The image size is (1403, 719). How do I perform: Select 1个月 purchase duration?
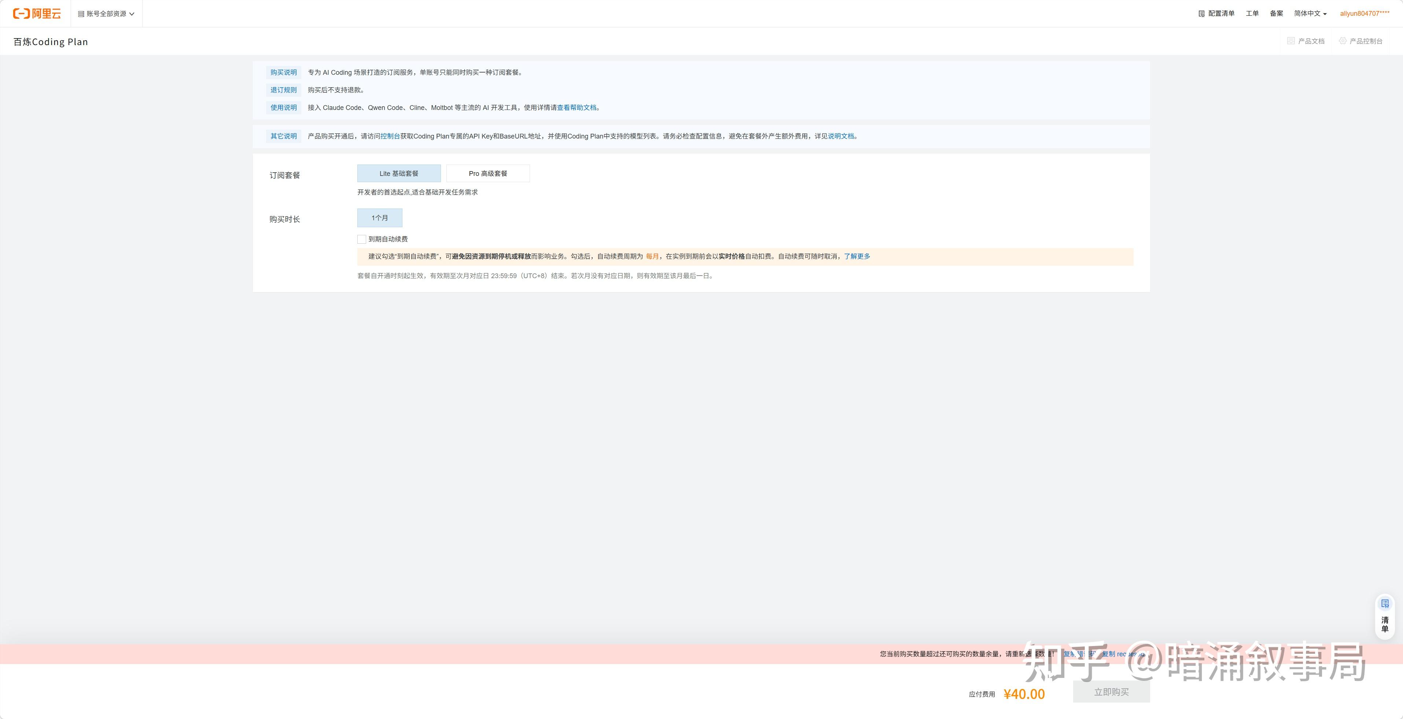(380, 218)
